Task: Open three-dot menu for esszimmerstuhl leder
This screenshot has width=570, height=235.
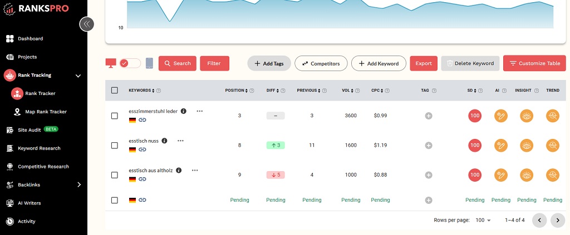Action: coord(200,111)
